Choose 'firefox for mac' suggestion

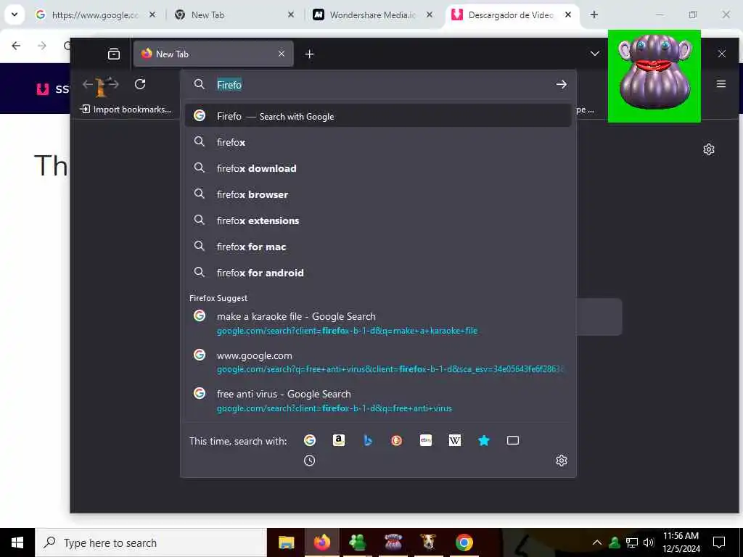378,247
